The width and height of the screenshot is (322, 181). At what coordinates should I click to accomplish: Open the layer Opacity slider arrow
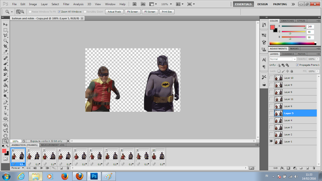point(318,59)
